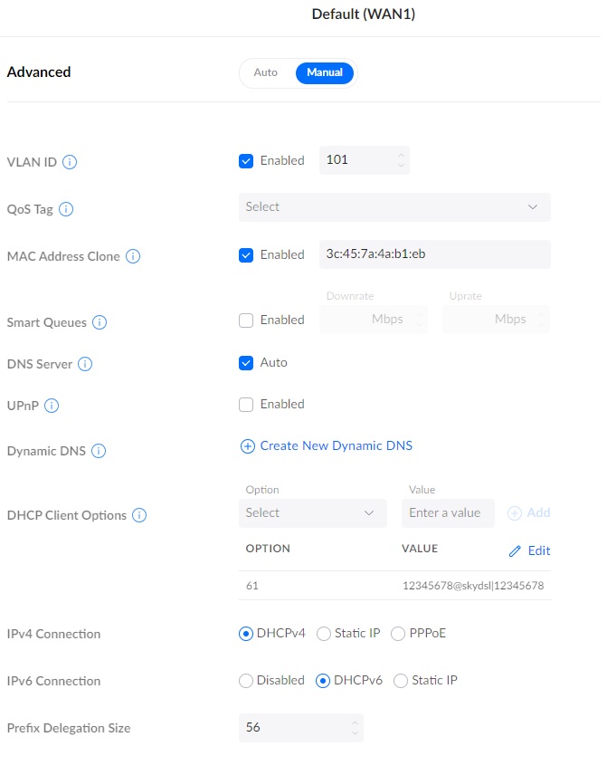Image resolution: width=607 pixels, height=775 pixels.
Task: Uncheck the DNS Server Auto checkbox
Action: 246,362
